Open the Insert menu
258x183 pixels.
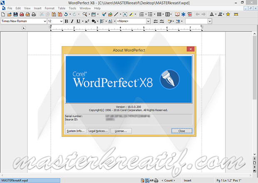click(x=37, y=8)
